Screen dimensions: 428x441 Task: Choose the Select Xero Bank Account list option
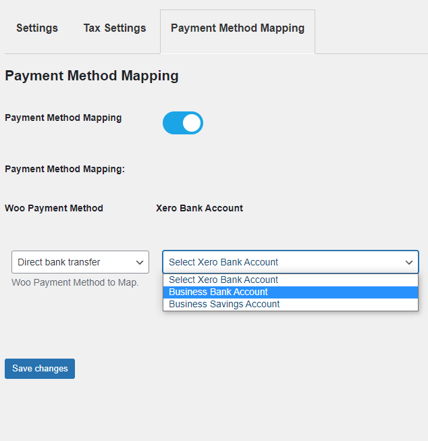tap(290, 280)
